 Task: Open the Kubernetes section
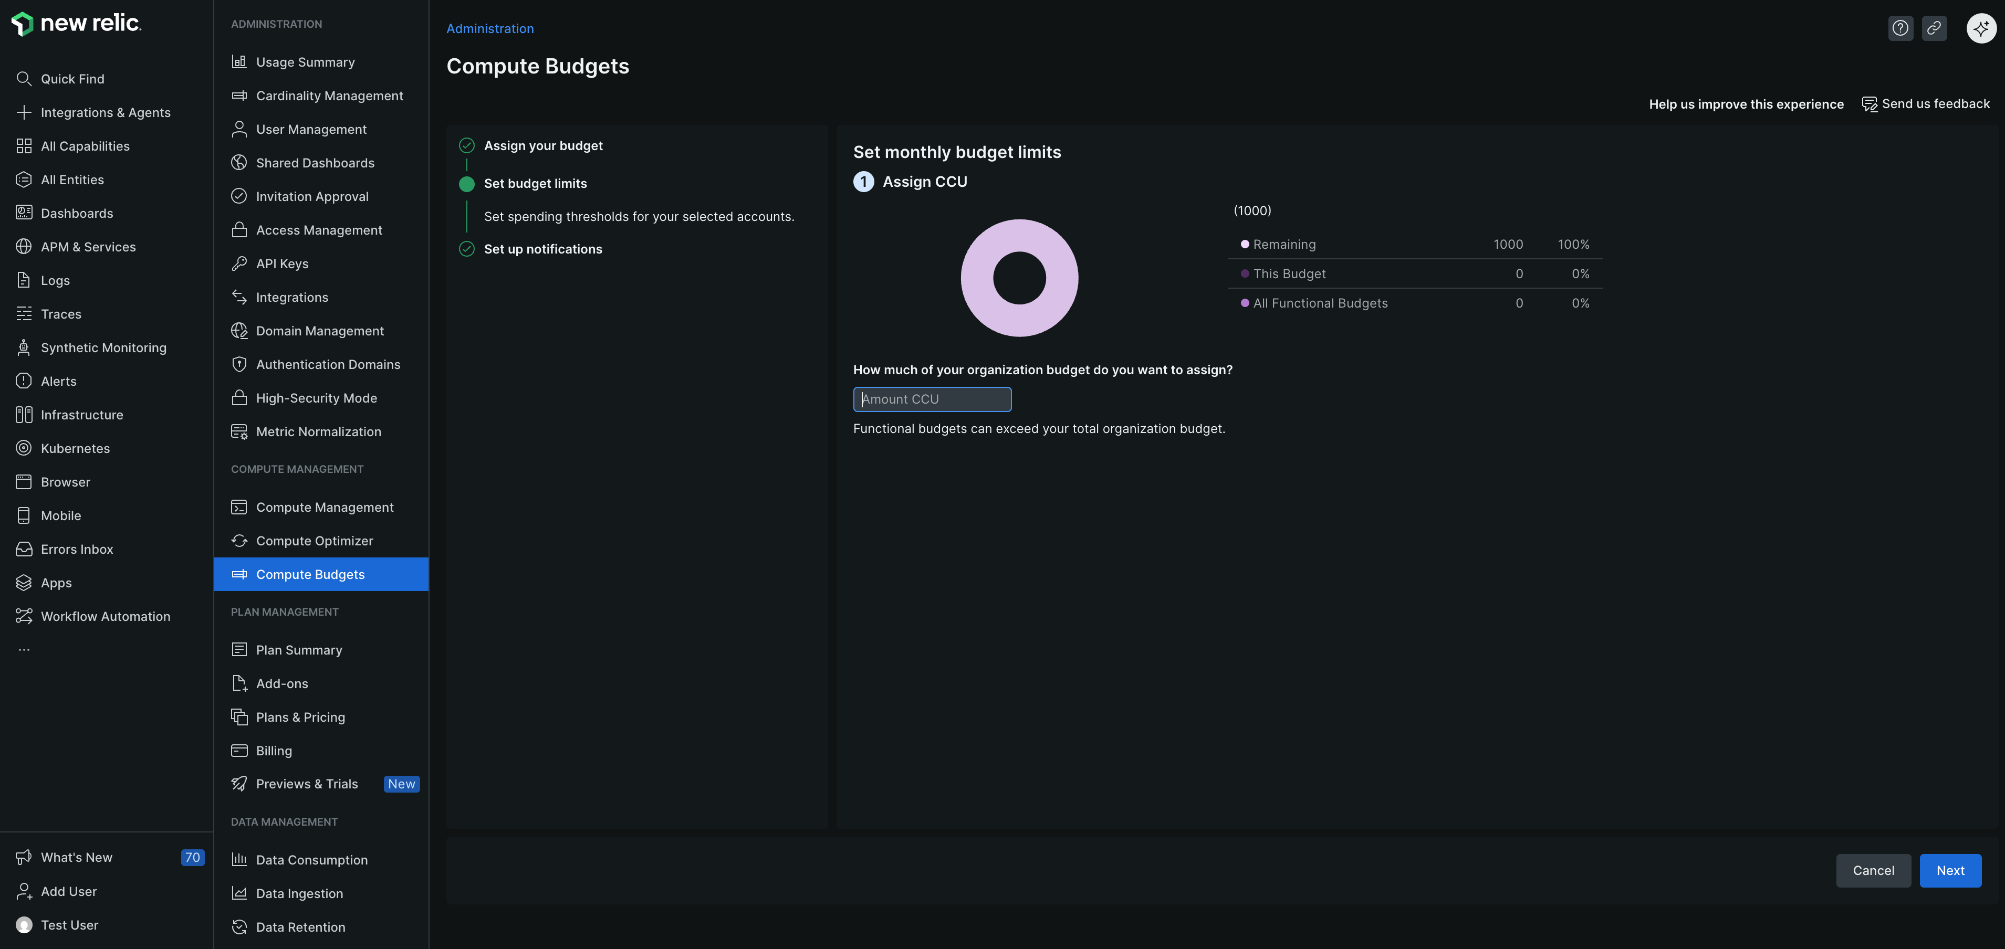click(76, 448)
